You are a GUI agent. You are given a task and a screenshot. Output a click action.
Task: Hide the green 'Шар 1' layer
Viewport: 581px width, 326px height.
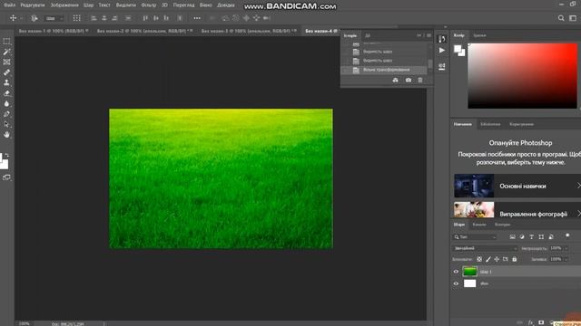click(x=456, y=272)
